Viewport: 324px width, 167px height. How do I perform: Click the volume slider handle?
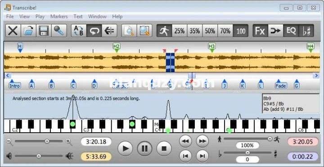[39, 156]
